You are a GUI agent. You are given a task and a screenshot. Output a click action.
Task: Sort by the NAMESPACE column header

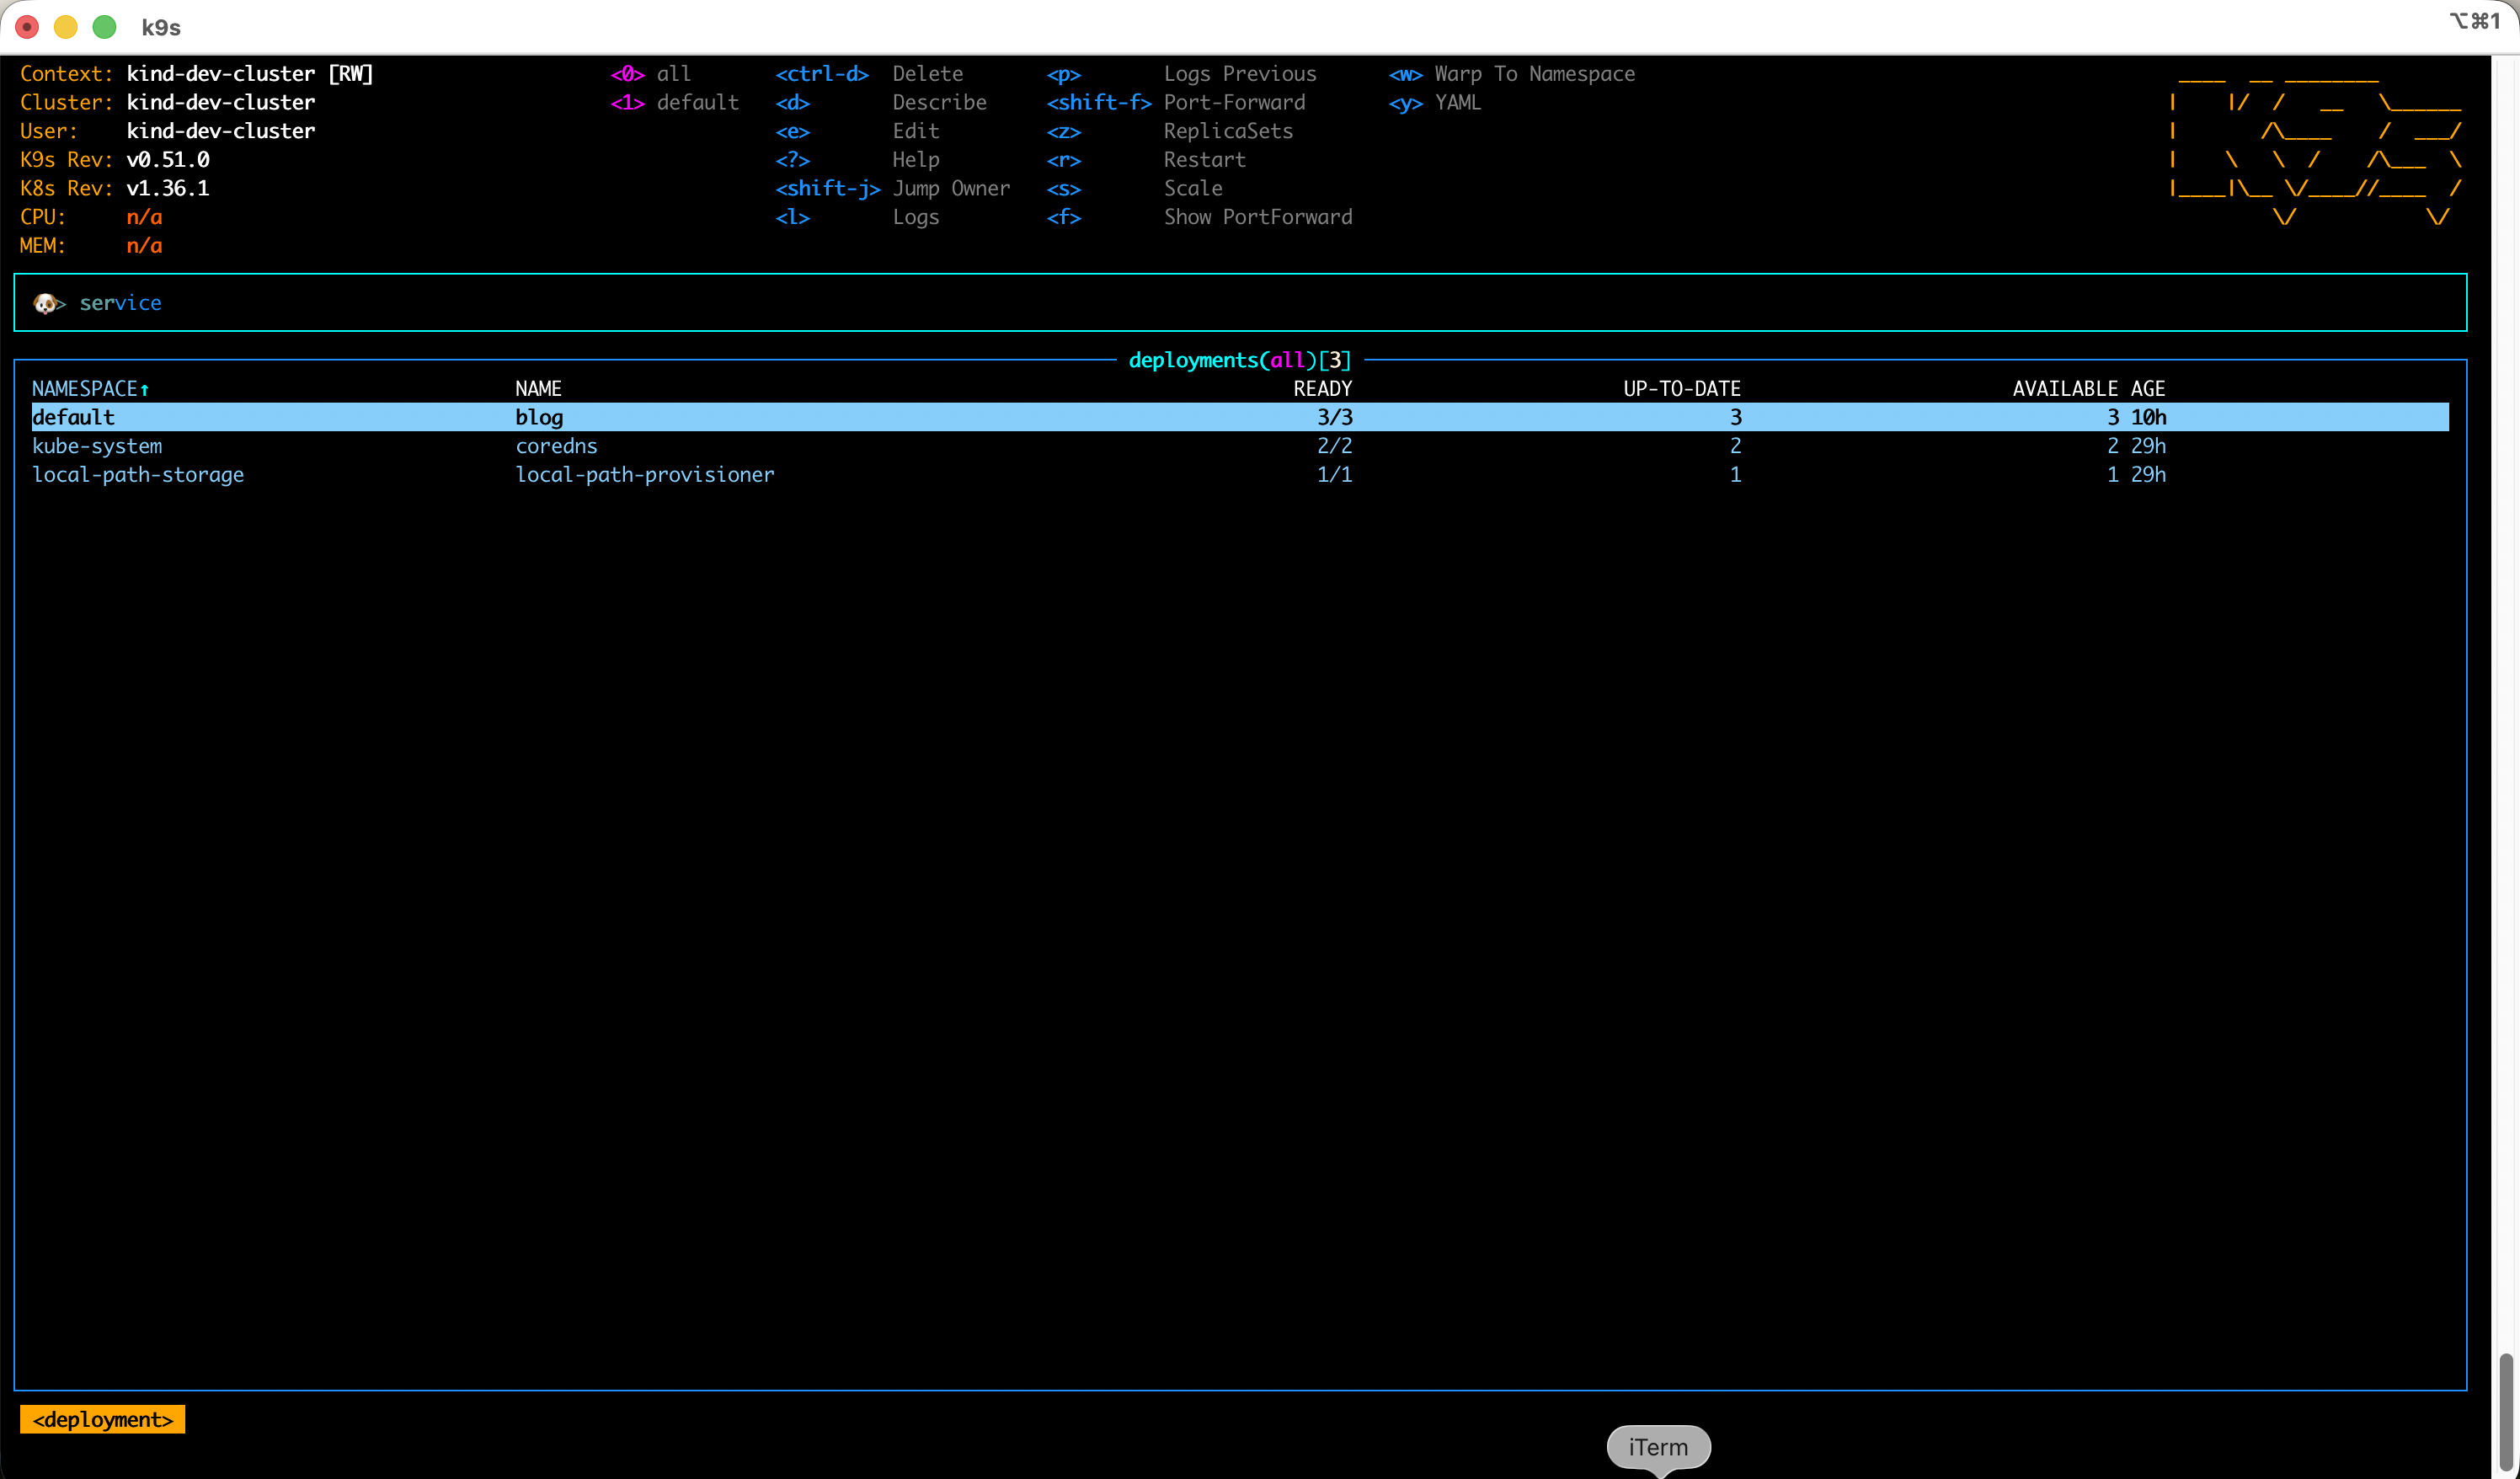pyautogui.click(x=90, y=388)
